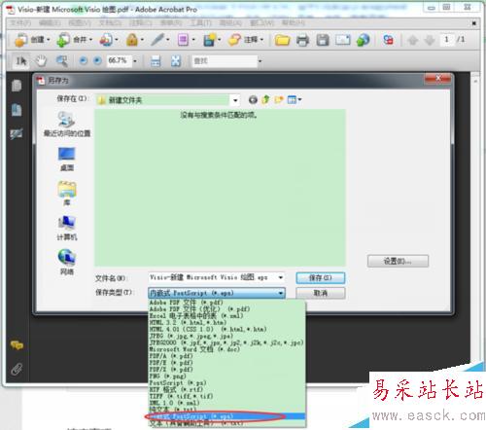Click the Email envelope icon
The image size is (486, 430).
click(343, 40)
